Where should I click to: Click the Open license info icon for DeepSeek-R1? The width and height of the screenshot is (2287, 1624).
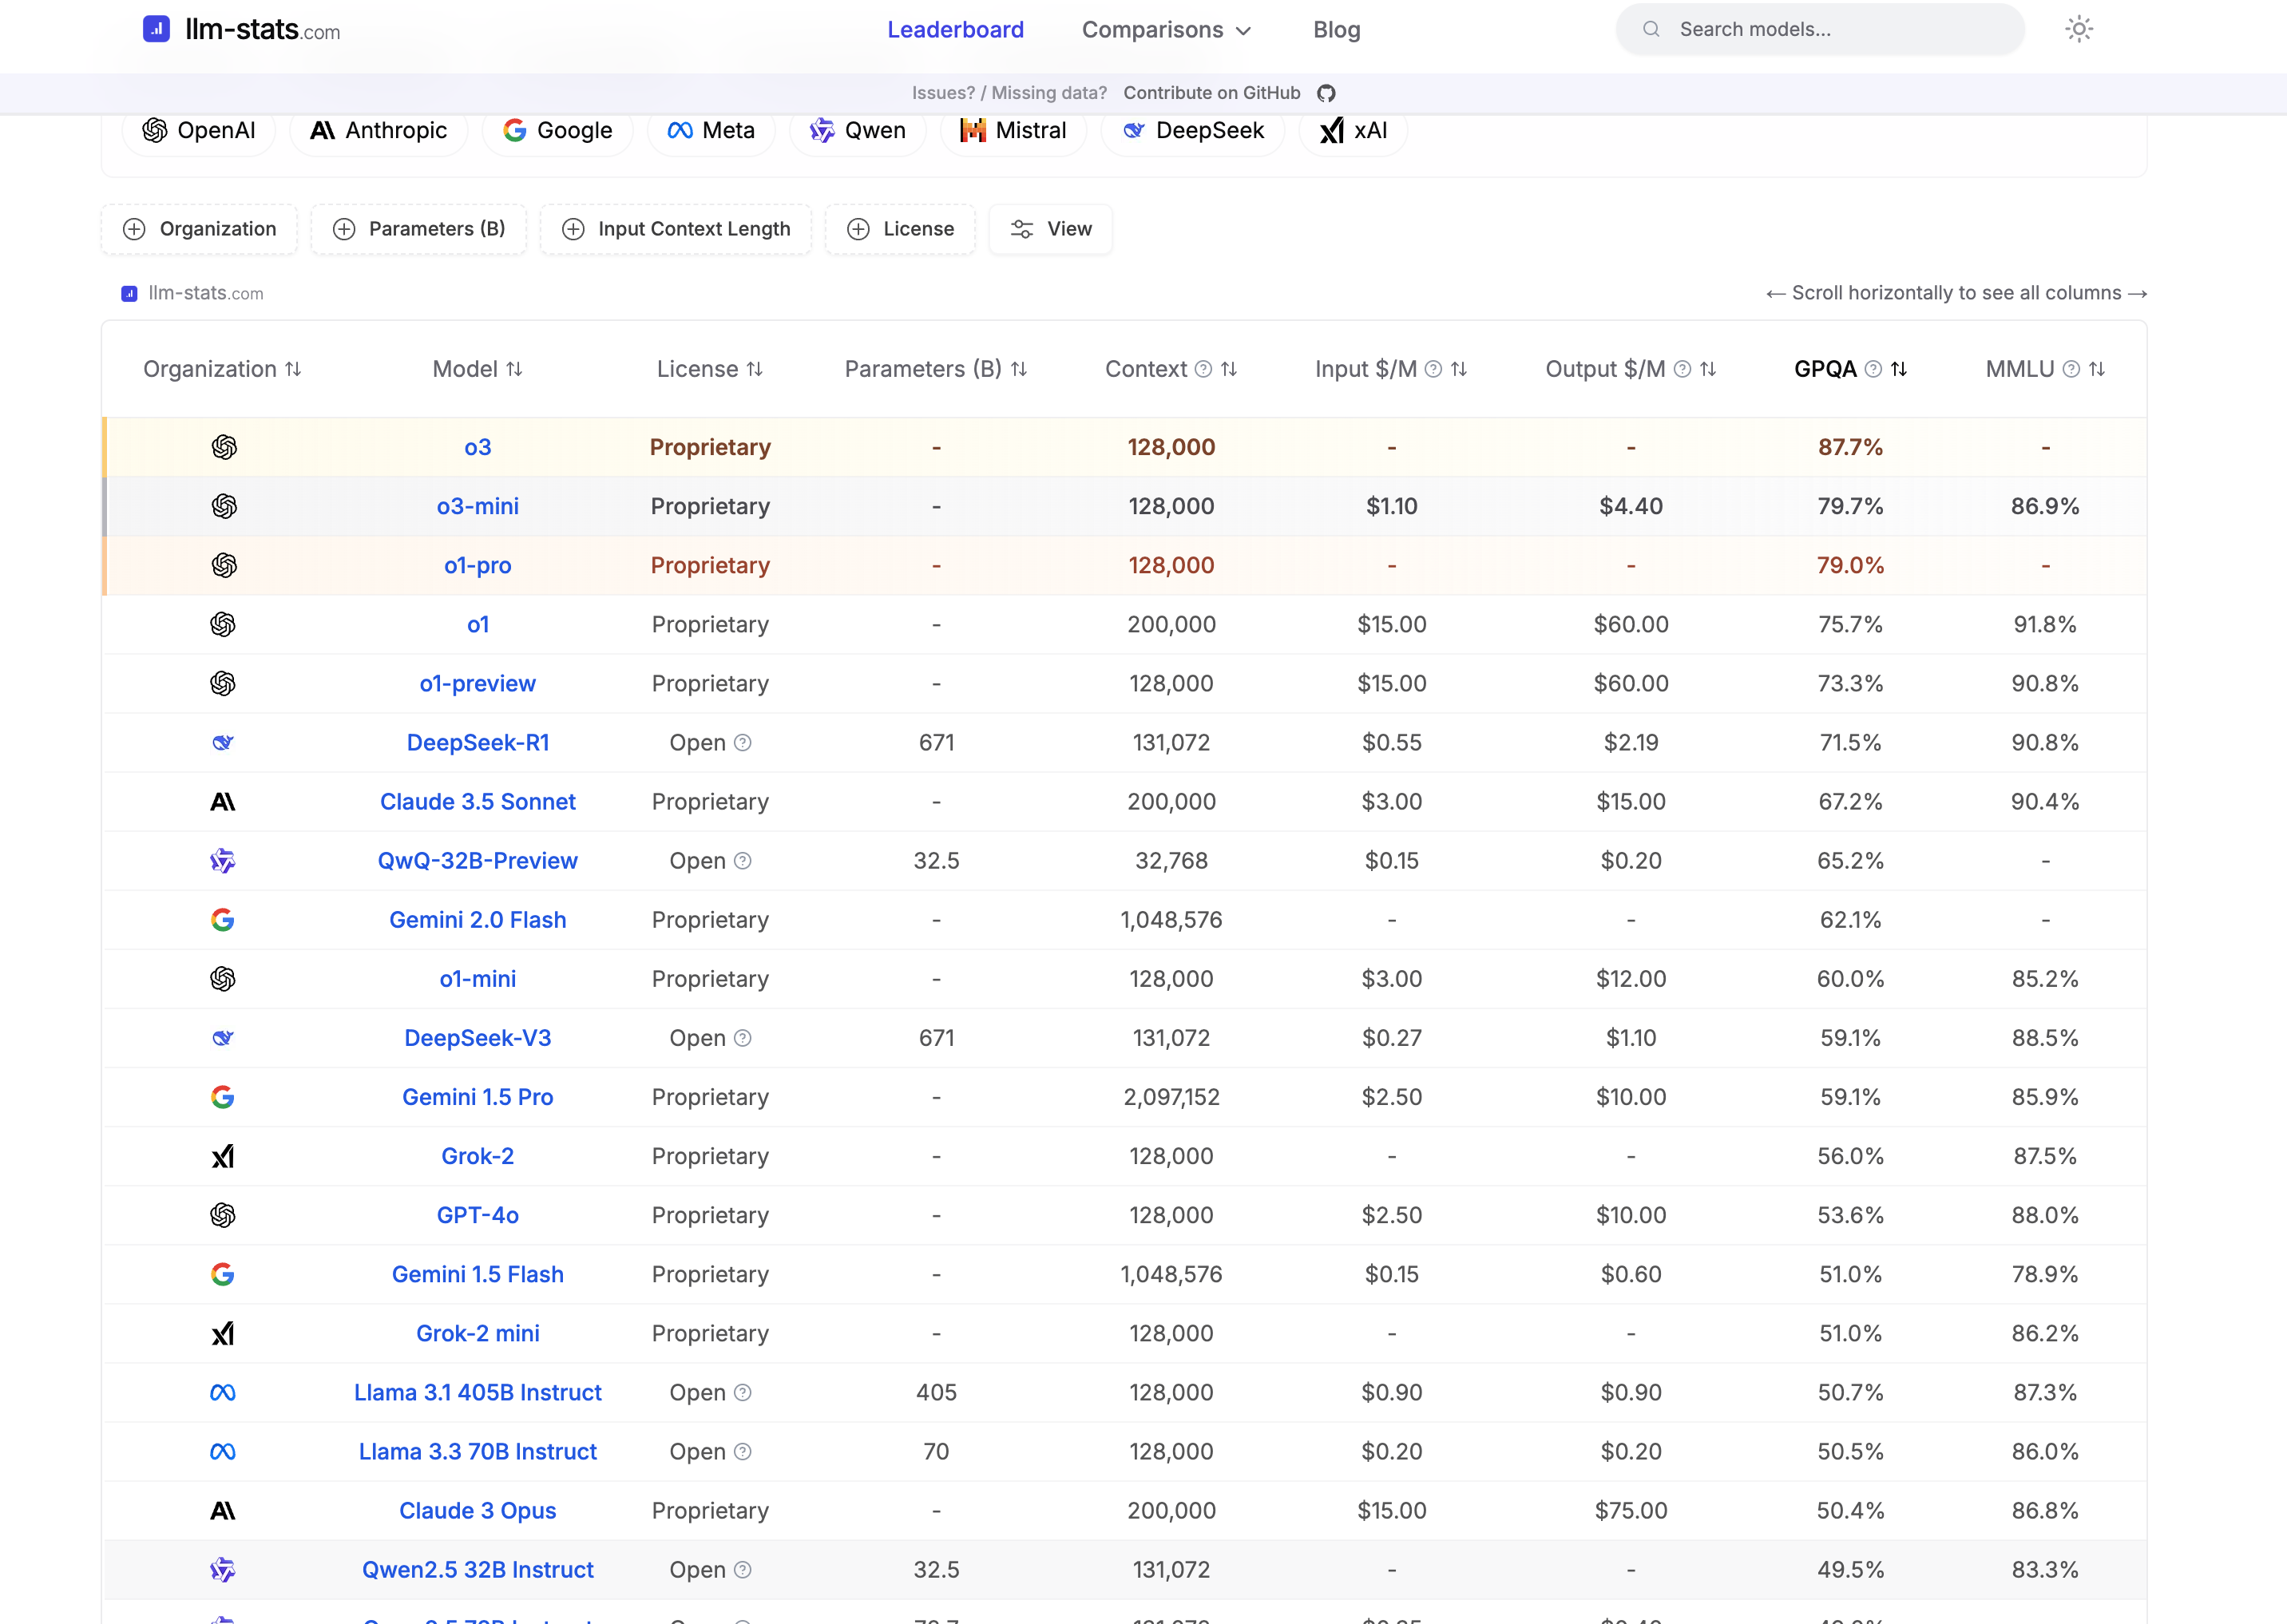[742, 743]
